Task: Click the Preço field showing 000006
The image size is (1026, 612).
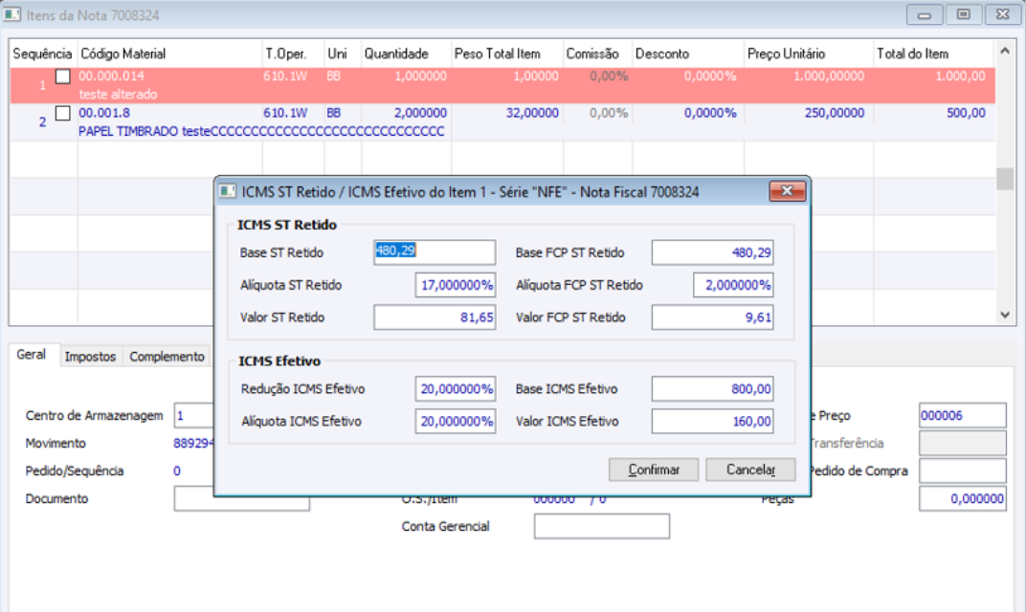Action: (963, 415)
